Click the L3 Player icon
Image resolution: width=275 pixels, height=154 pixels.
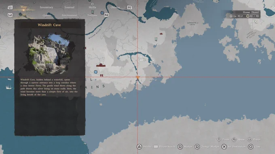(x=250, y=140)
